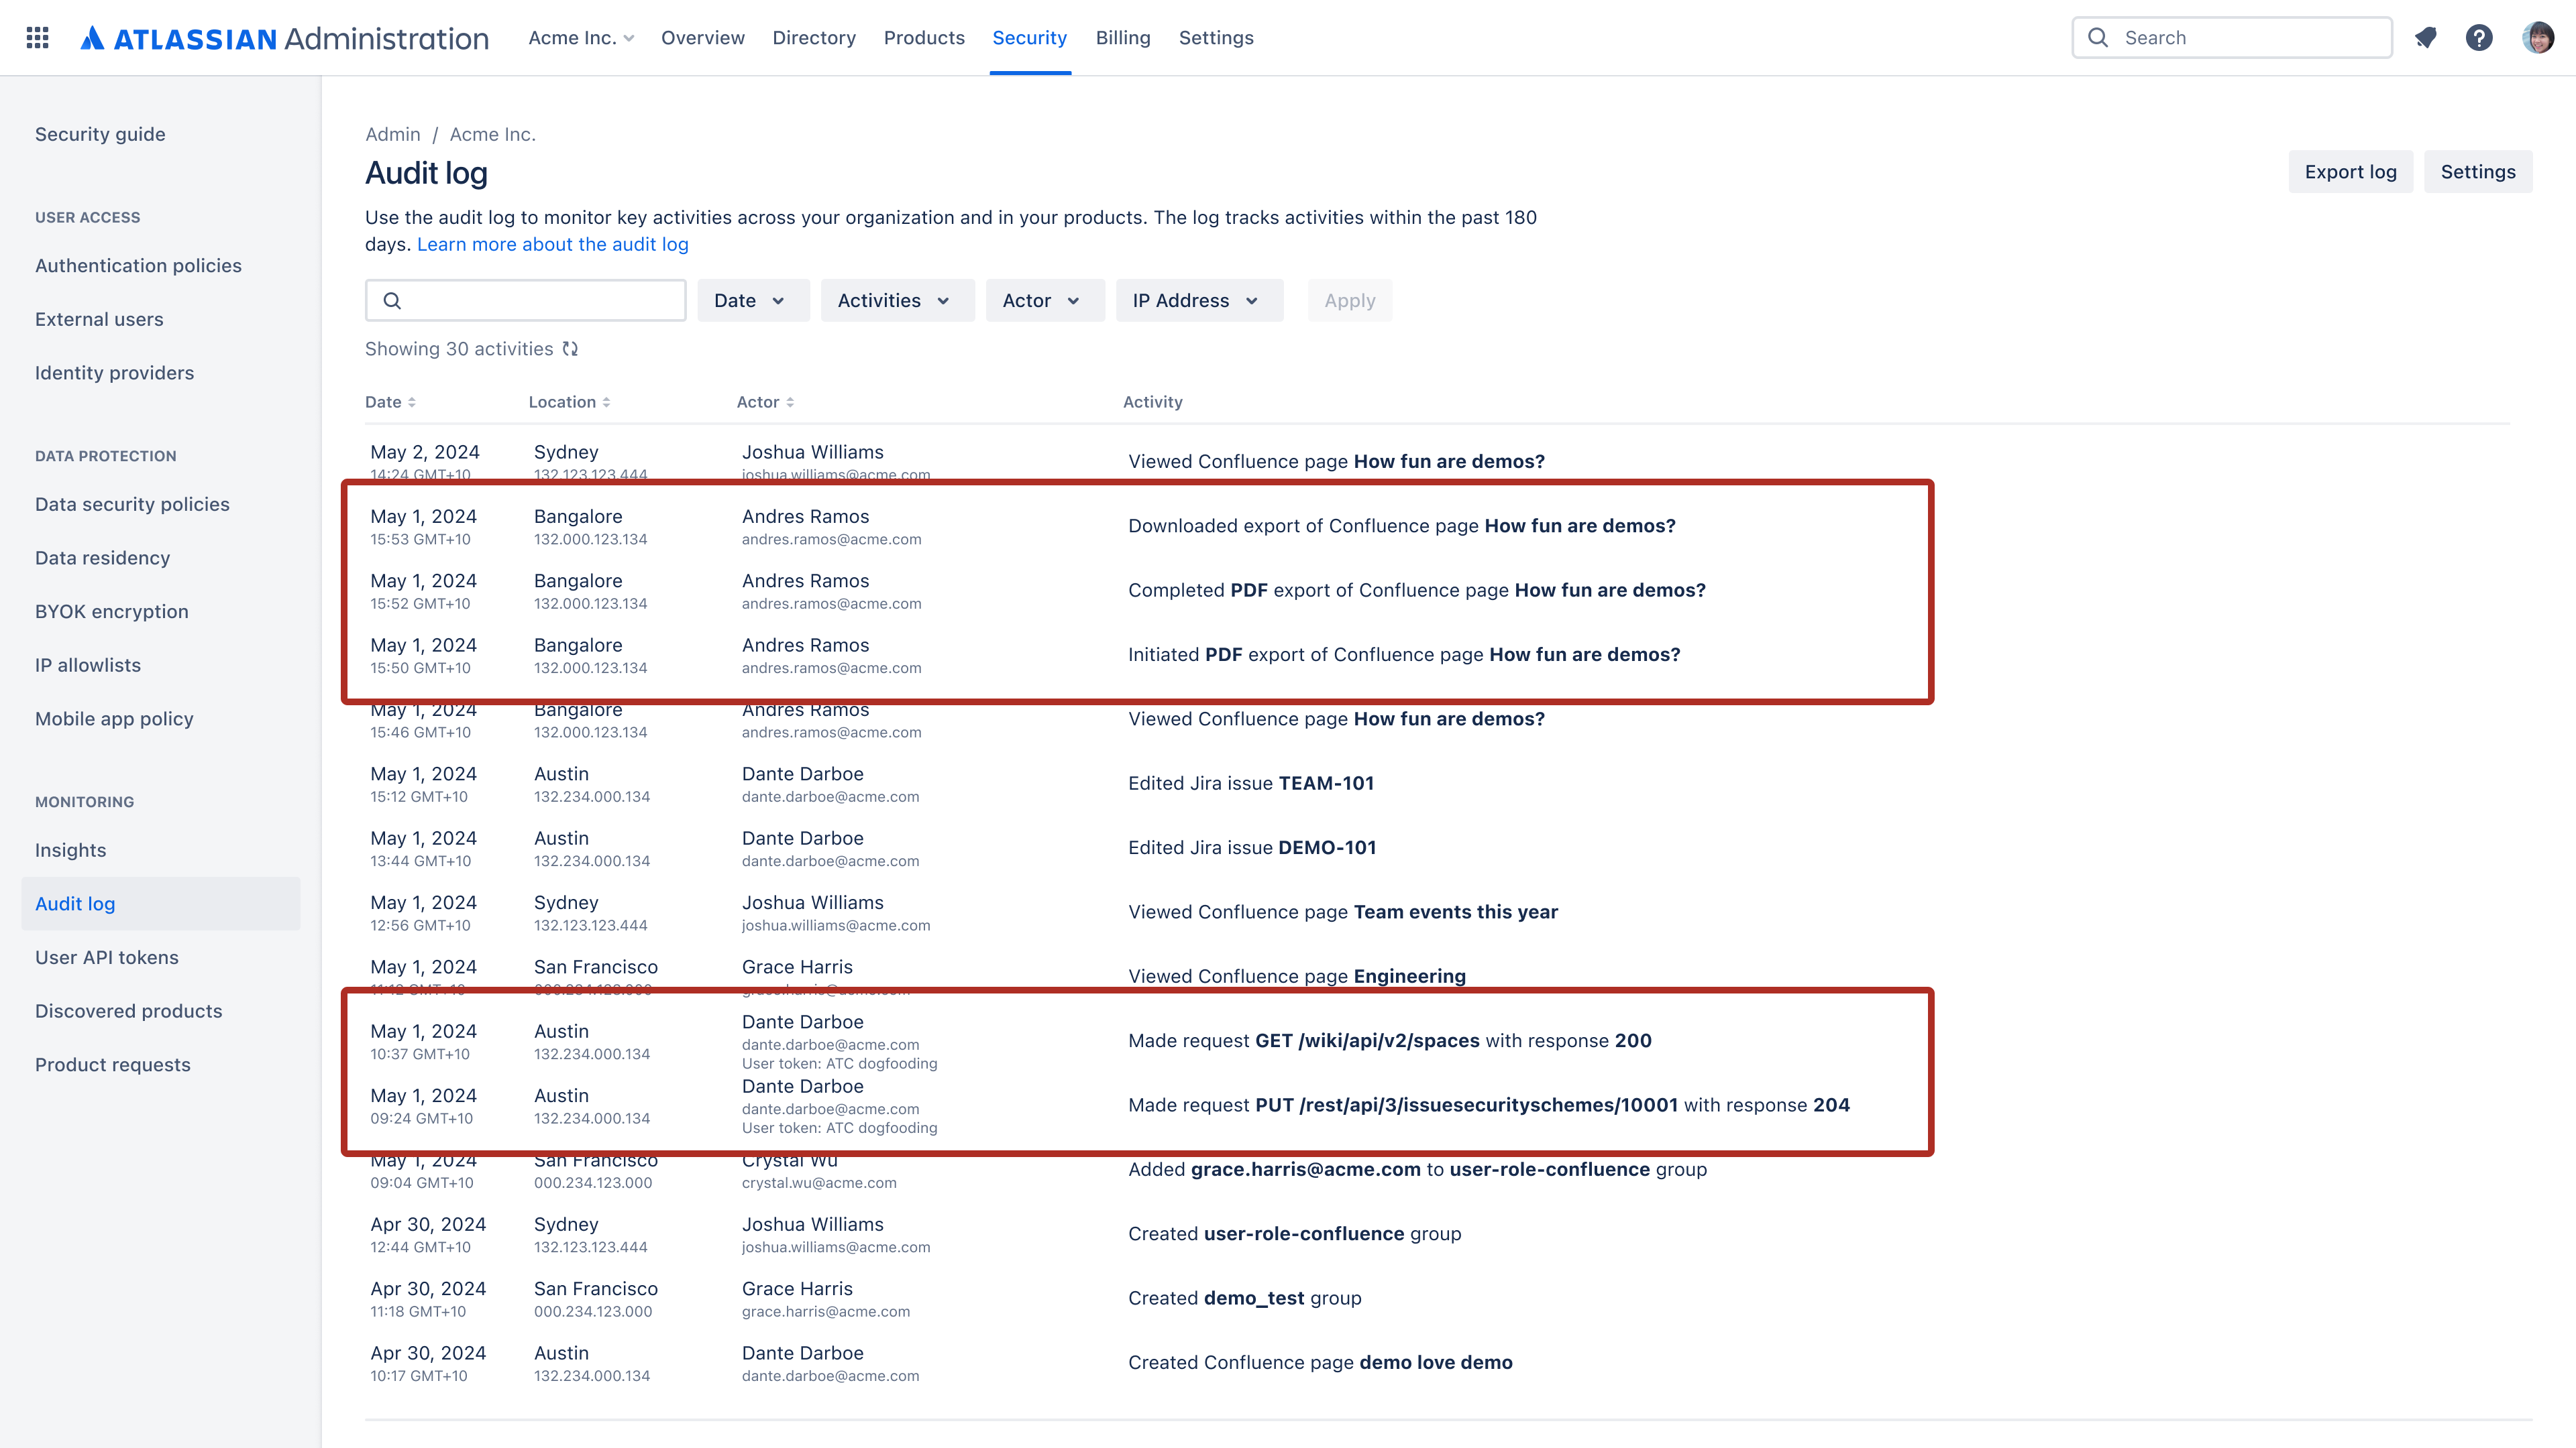Switch to the Directory tab
This screenshot has height=1448, width=2576.
[x=814, y=38]
